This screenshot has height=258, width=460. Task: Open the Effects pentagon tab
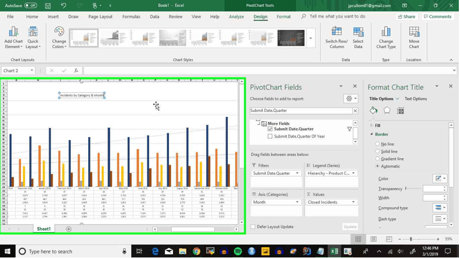click(x=387, y=111)
